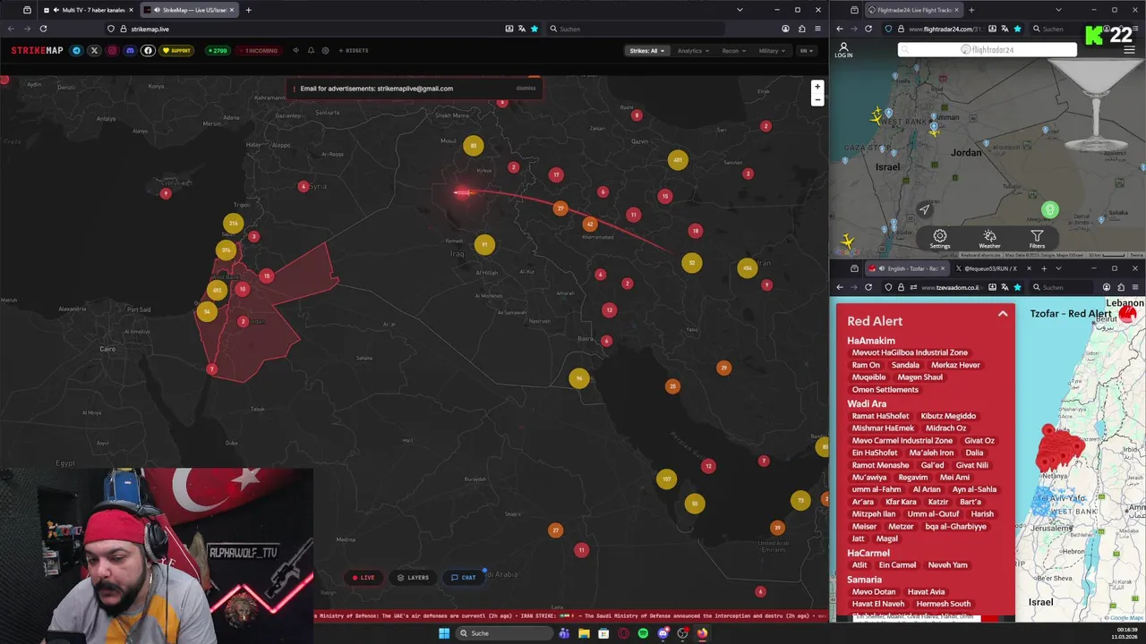Open Spotify from taskbar
The width and height of the screenshot is (1146, 644).
click(643, 633)
